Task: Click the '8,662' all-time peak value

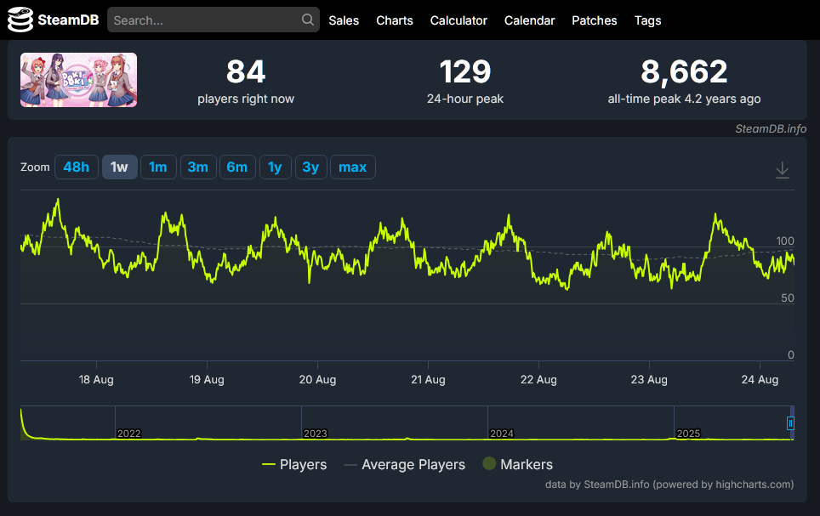Action: pos(684,71)
